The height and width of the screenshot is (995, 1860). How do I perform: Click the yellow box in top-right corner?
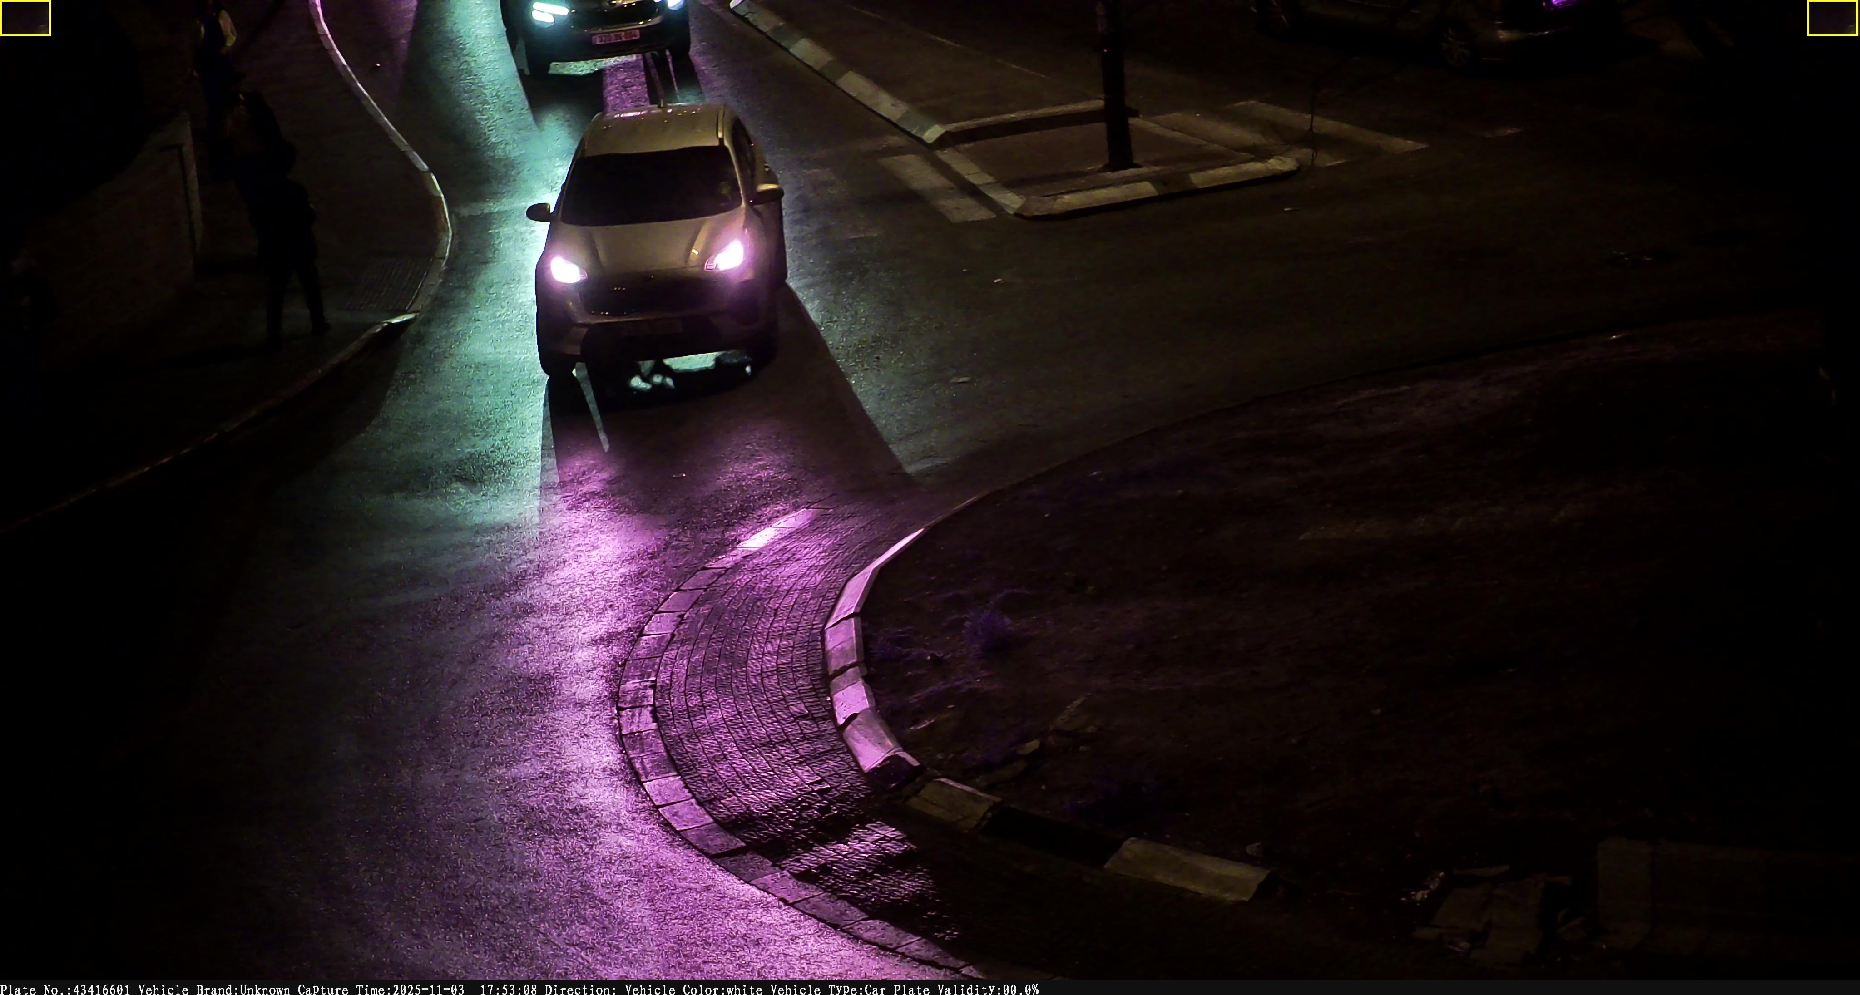point(1833,18)
